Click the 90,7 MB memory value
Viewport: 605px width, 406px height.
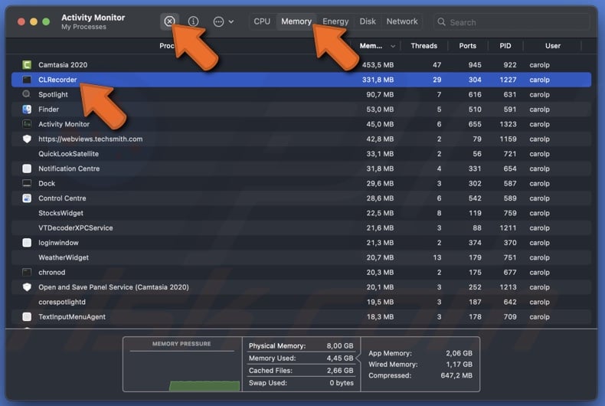tap(380, 94)
